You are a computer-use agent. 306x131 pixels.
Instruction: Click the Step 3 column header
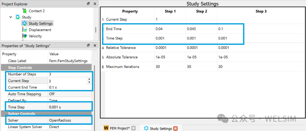pyautogui.click(x=261, y=11)
